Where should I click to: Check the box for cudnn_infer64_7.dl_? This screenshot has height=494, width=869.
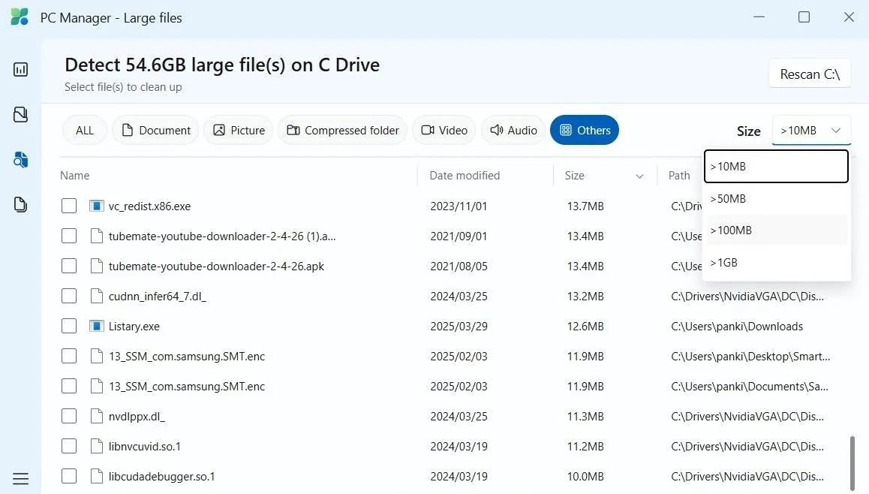(68, 295)
